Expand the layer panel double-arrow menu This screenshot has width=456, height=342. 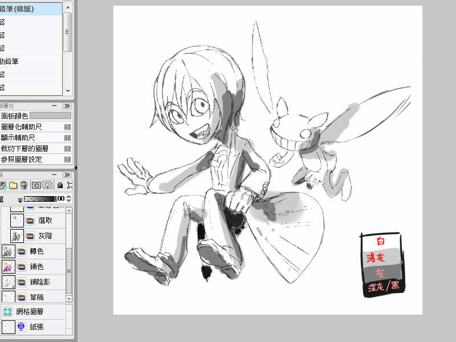coord(67,174)
